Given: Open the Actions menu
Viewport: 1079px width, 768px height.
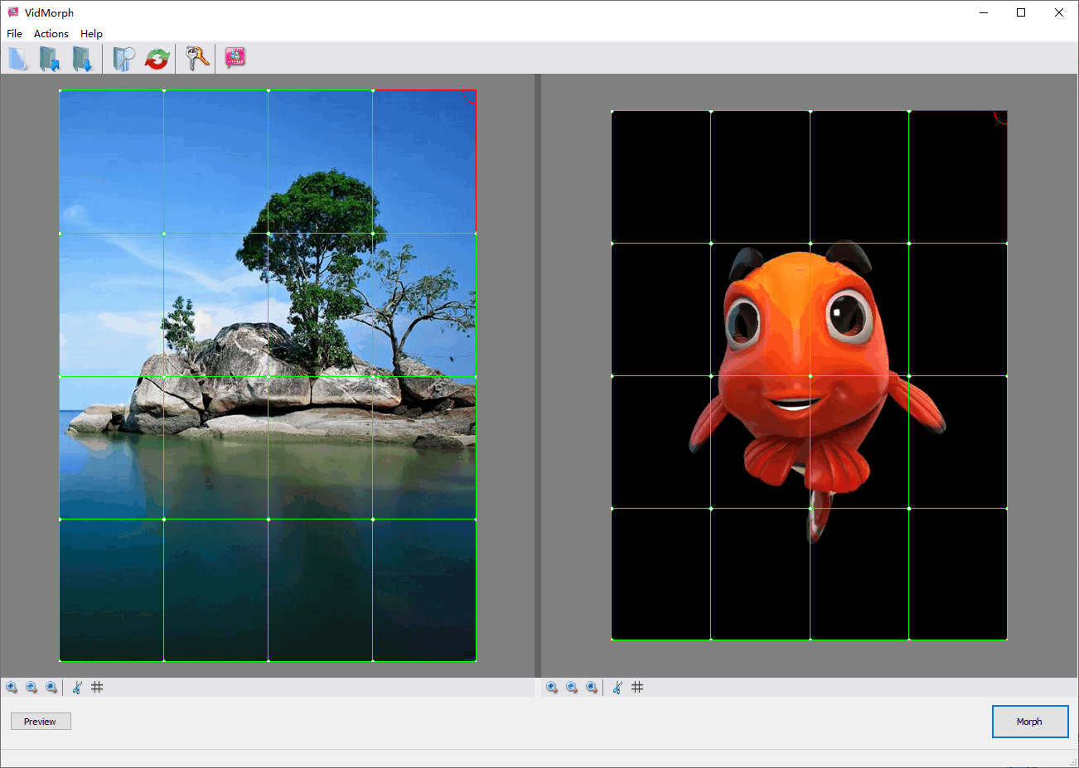Looking at the screenshot, I should click(x=51, y=34).
